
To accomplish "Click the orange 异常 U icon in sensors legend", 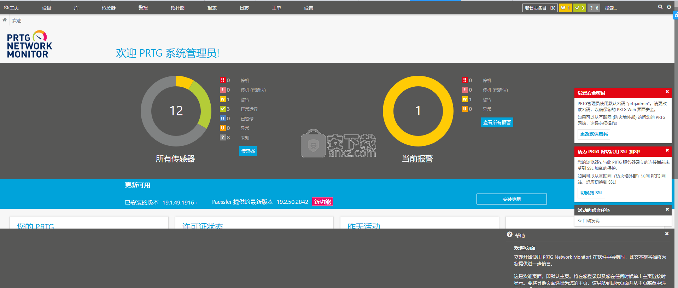I will 223,128.
